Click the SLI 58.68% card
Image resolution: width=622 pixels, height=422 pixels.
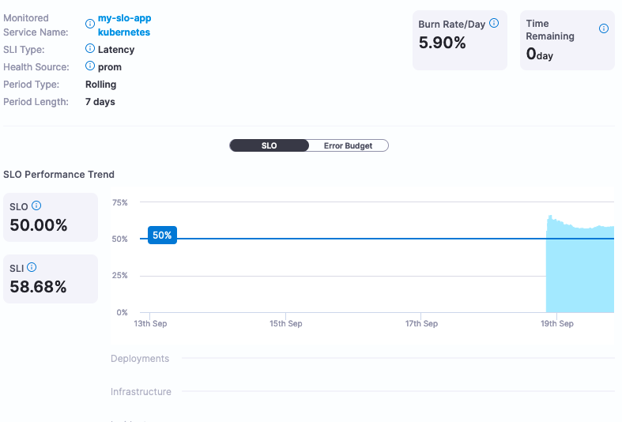50,279
